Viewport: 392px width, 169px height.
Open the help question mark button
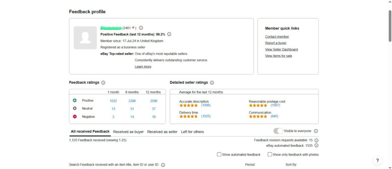377,161
